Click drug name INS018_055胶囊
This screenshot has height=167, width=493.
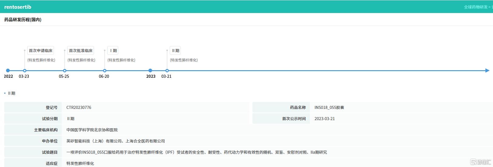click(329, 107)
